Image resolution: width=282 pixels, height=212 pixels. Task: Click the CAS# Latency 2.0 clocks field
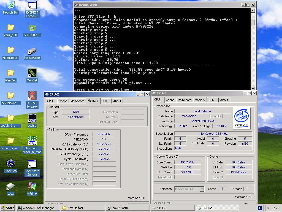point(104,144)
